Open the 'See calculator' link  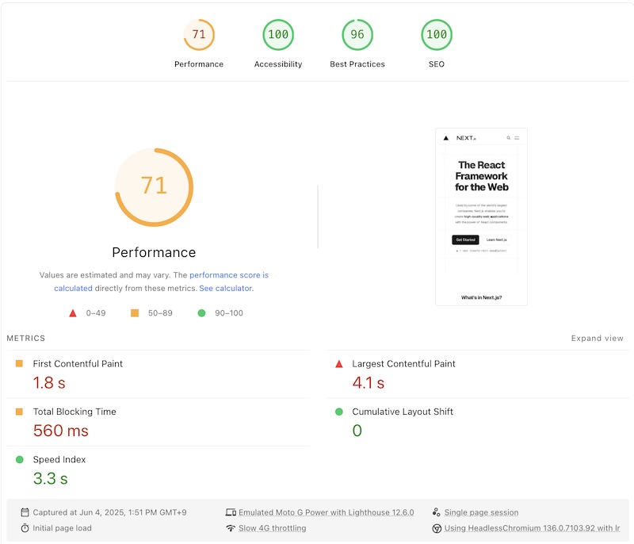pyautogui.click(x=226, y=289)
